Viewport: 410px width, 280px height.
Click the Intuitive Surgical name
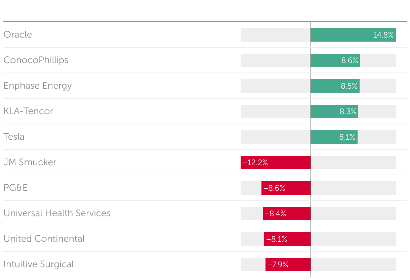tap(39, 264)
